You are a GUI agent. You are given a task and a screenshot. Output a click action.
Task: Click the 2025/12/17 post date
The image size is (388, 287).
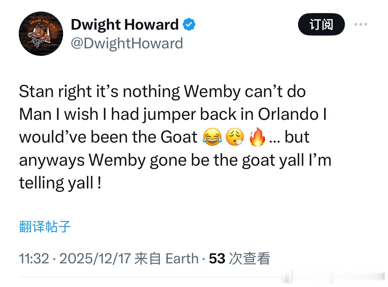pos(95,259)
